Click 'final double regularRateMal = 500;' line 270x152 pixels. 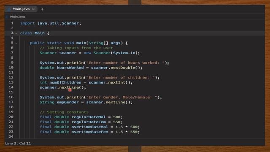click(81, 117)
